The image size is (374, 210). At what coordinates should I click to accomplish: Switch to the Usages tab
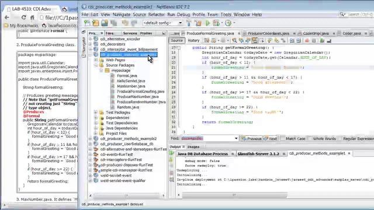coord(193,147)
